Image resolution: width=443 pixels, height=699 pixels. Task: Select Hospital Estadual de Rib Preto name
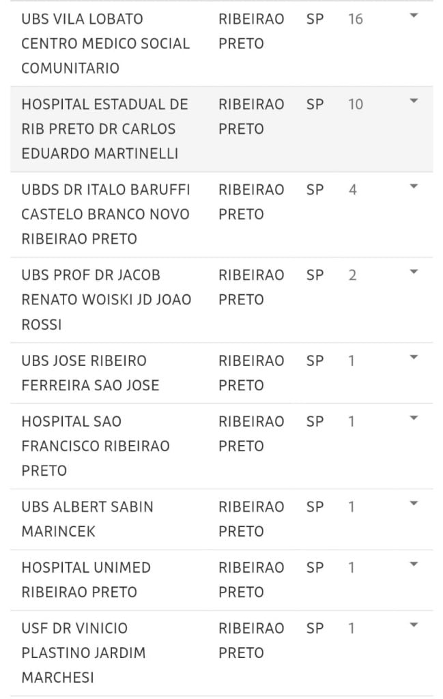104,129
